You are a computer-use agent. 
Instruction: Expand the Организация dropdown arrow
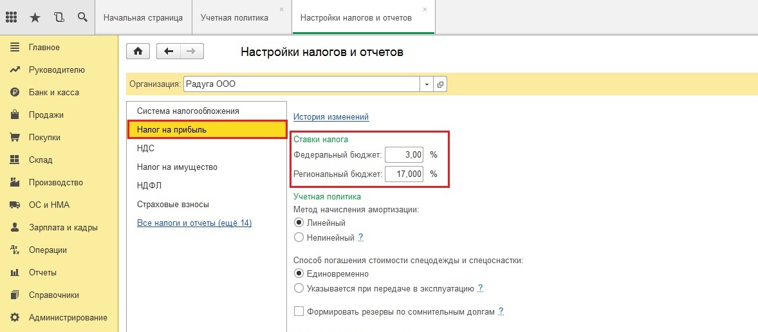point(427,84)
